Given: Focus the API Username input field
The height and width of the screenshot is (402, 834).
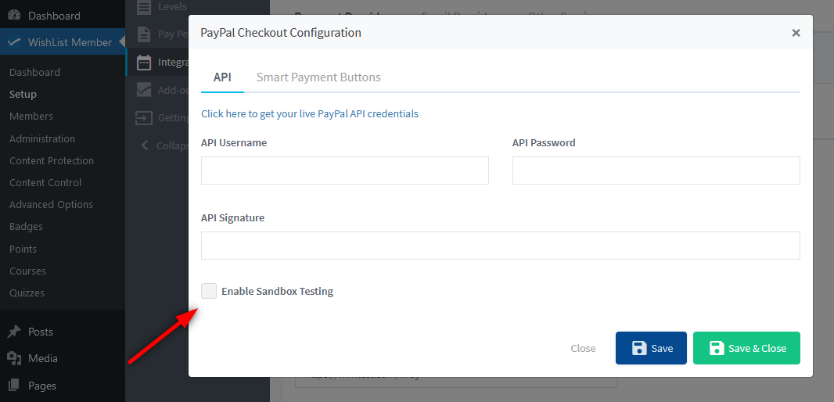Looking at the screenshot, I should (344, 170).
